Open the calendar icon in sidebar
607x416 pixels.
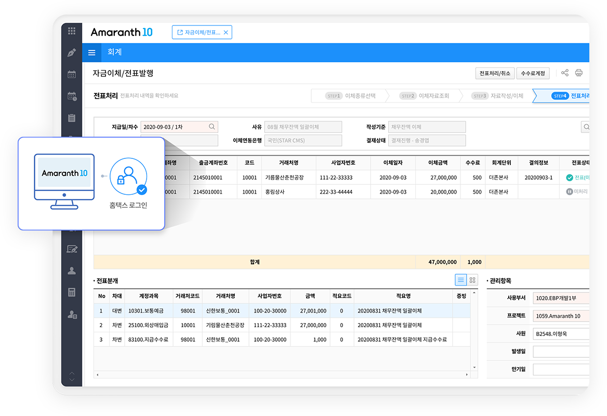point(72,74)
